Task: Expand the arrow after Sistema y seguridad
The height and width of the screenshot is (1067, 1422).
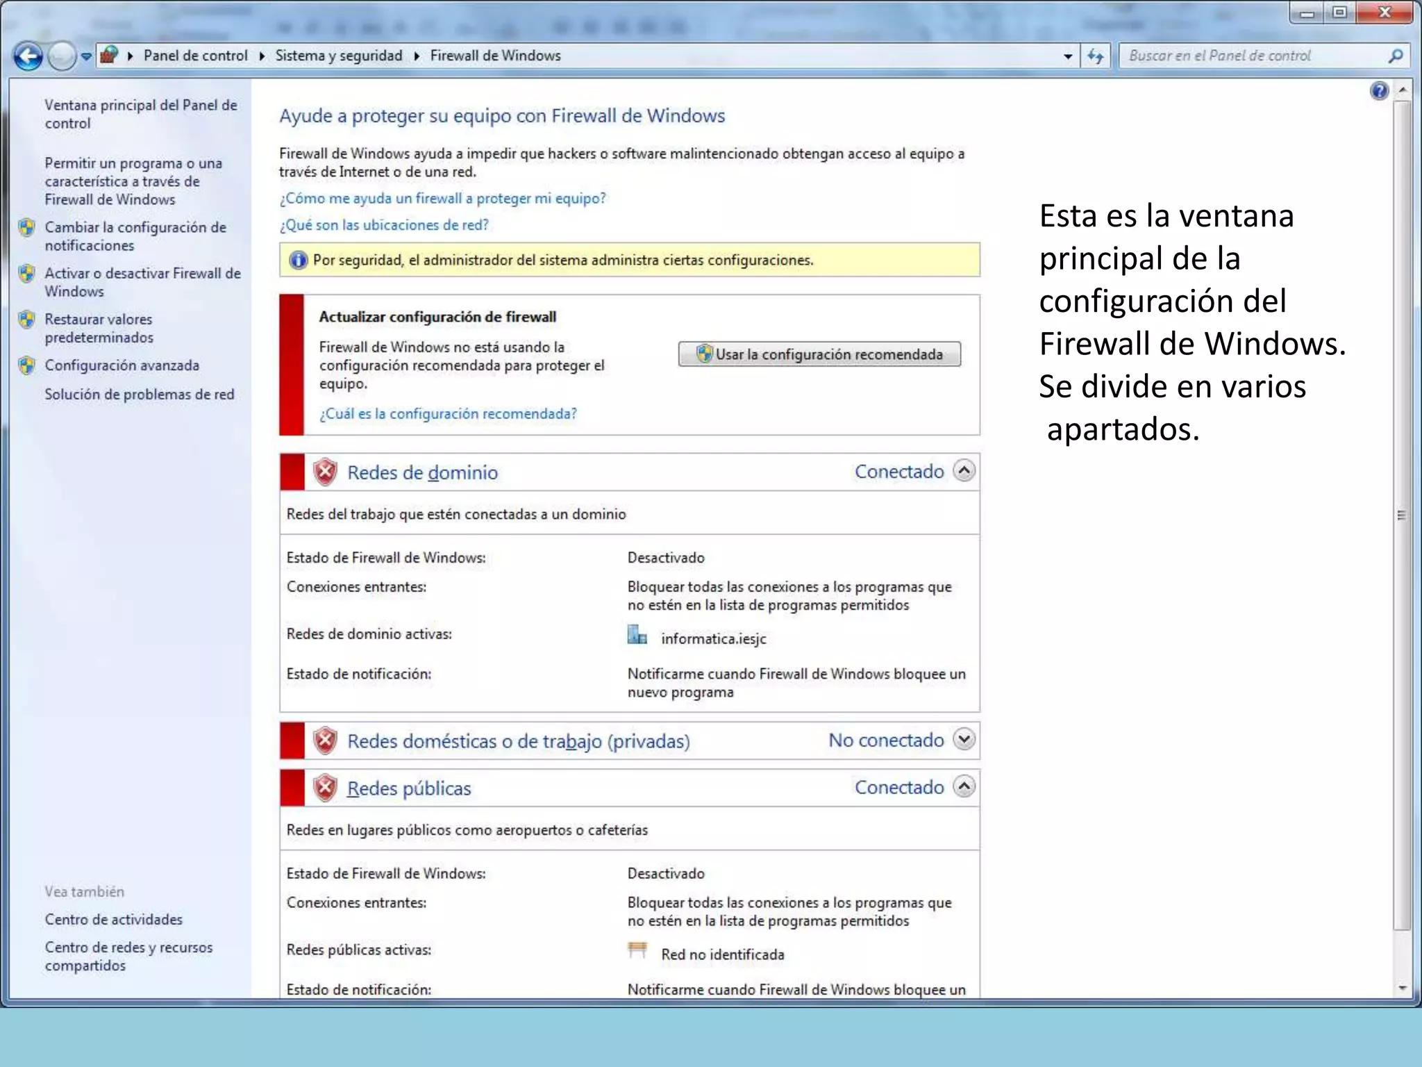Action: pyautogui.click(x=417, y=56)
